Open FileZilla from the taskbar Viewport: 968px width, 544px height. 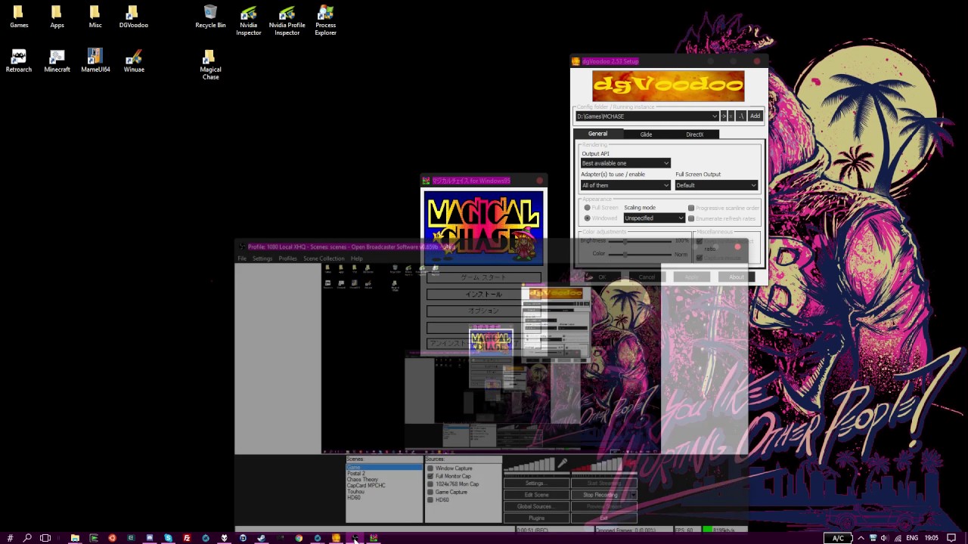tap(187, 538)
